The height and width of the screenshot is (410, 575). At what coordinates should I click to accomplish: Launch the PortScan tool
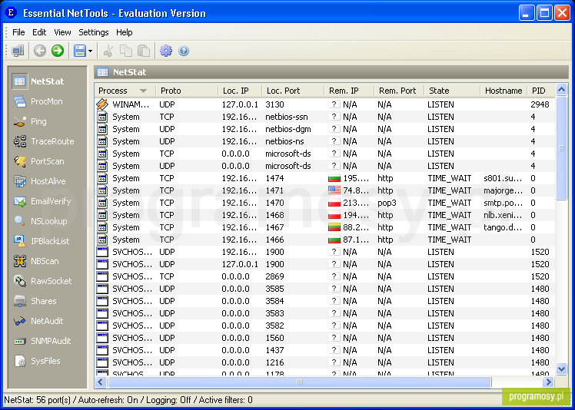click(x=39, y=161)
